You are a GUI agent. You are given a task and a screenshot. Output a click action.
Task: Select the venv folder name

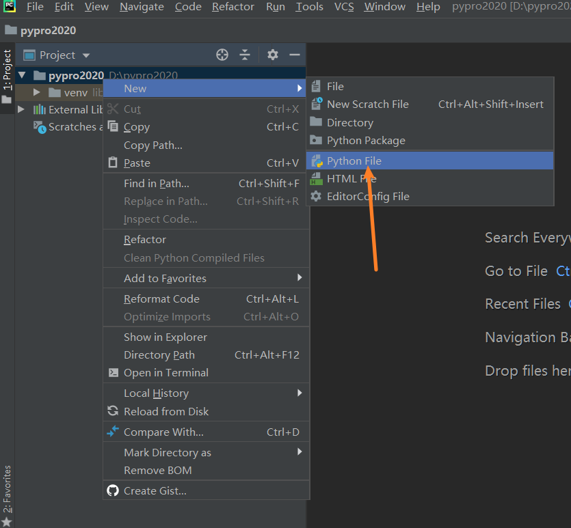coord(76,93)
